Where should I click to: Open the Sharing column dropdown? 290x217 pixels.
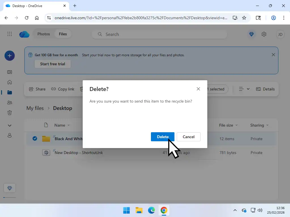coord(267,125)
